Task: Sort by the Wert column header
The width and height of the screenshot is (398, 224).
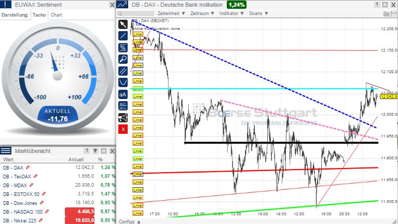Action: point(8,160)
